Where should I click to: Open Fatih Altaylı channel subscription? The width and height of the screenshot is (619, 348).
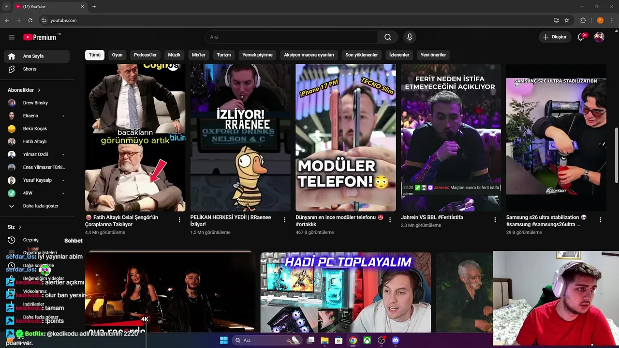pos(37,142)
